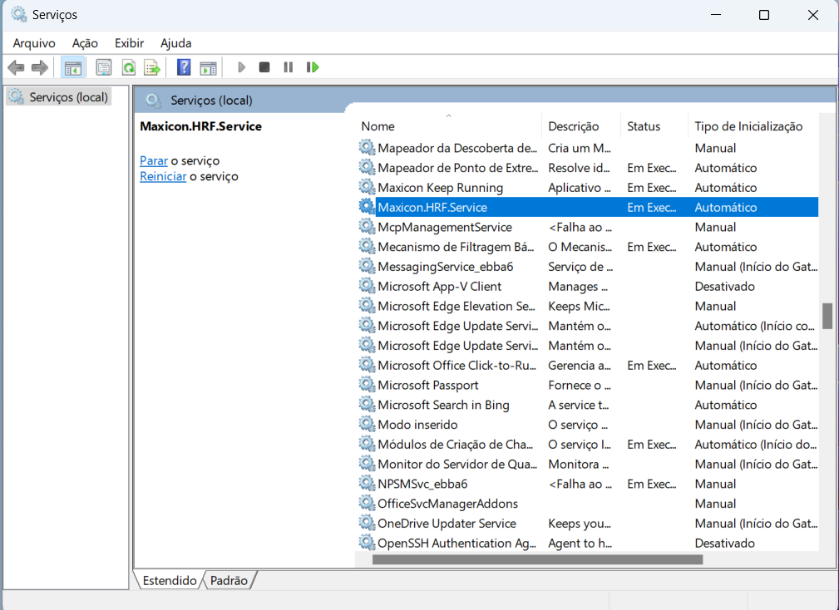Open the Exibir menu

point(130,43)
